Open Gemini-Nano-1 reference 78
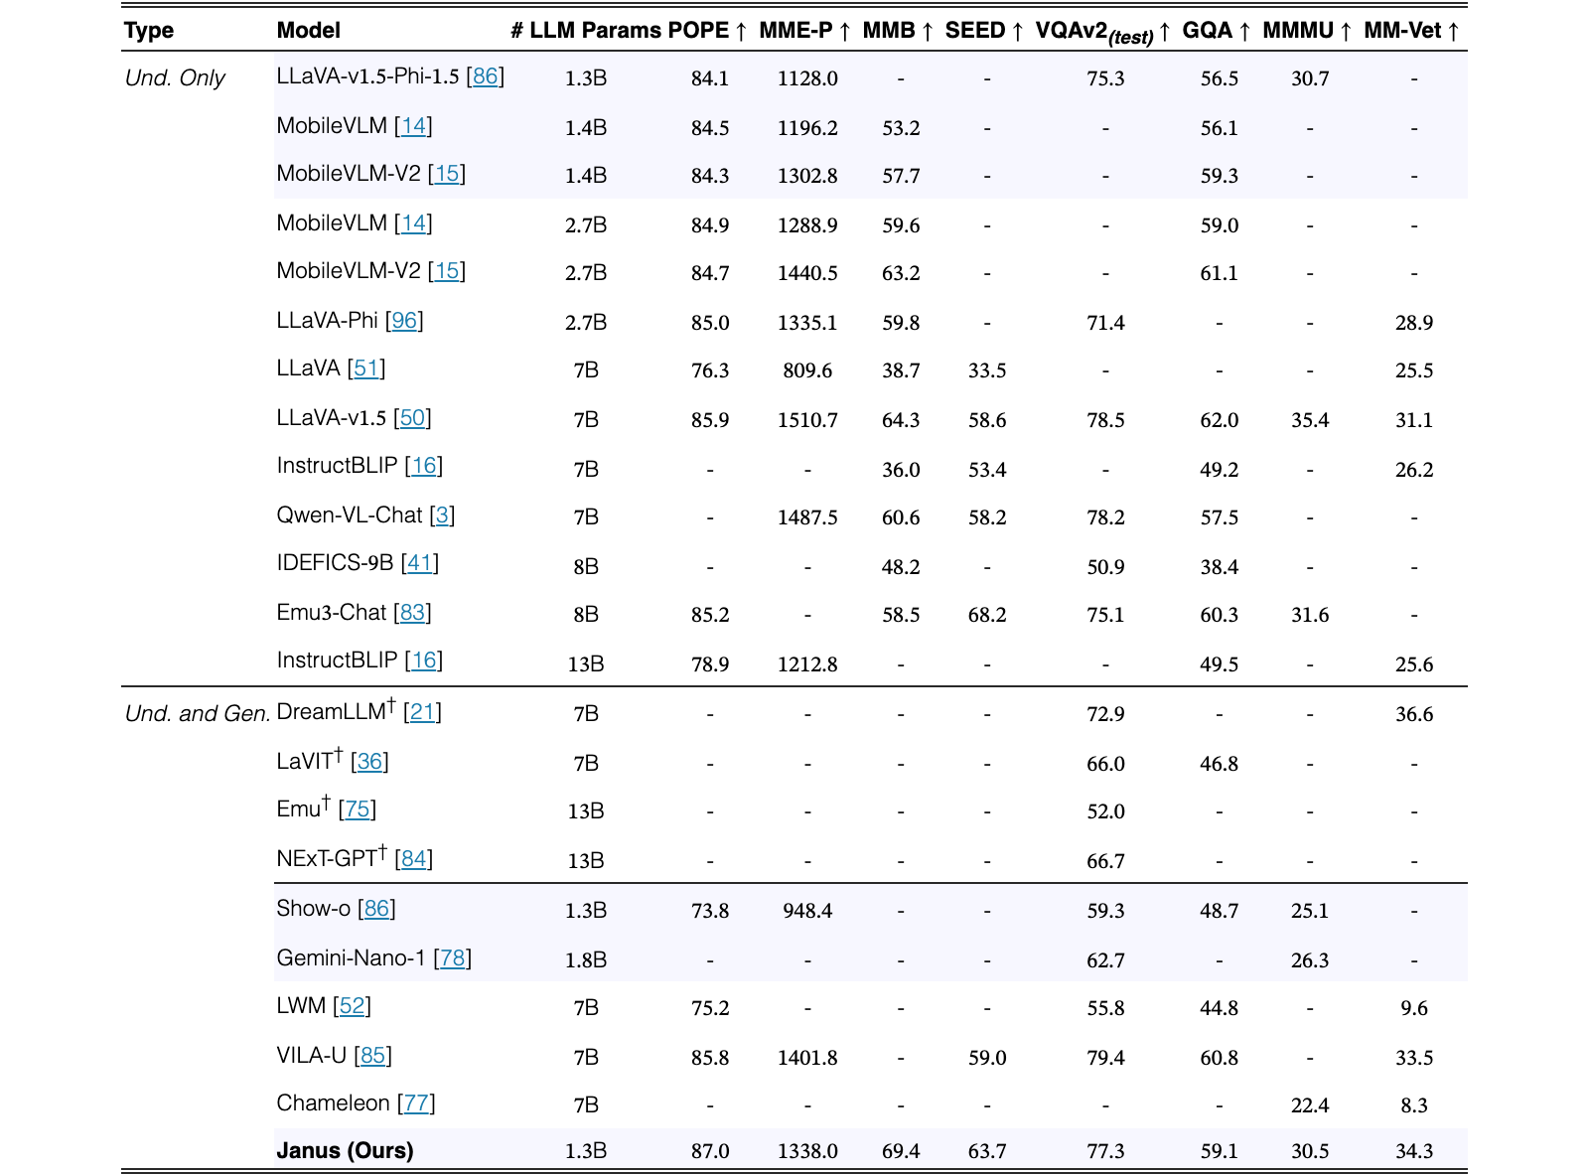The height and width of the screenshot is (1174, 1589). point(453,957)
